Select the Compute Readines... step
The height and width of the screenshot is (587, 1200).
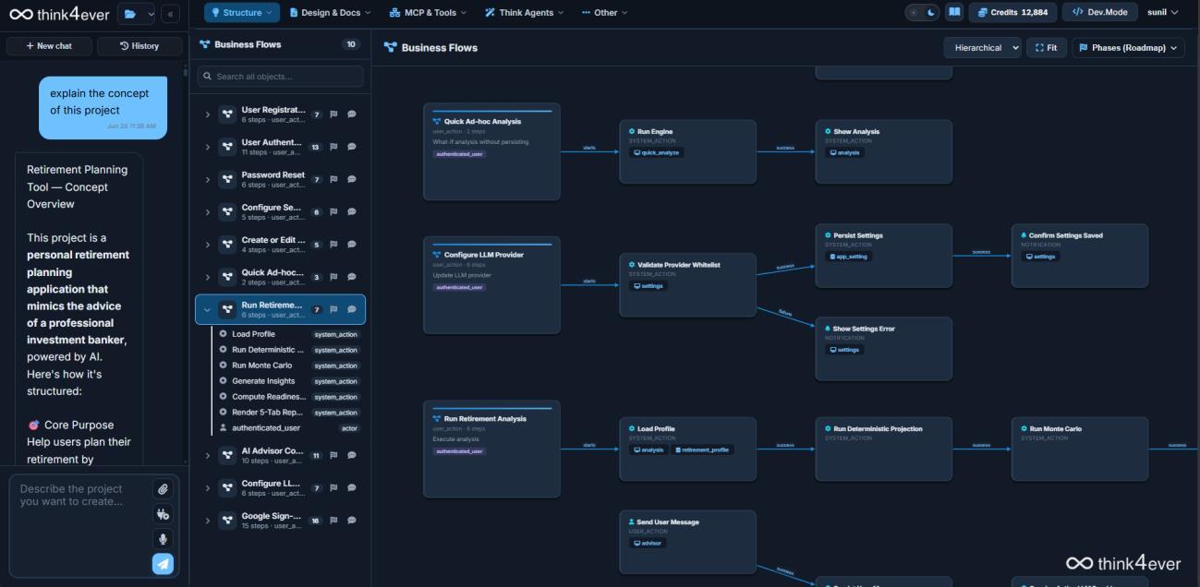point(288,397)
